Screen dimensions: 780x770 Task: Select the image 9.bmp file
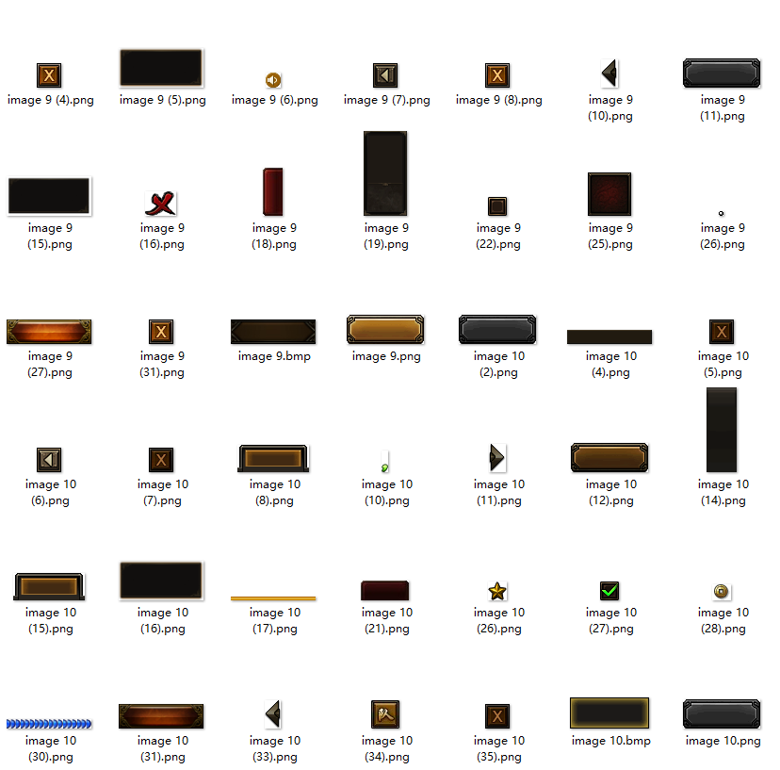click(273, 332)
